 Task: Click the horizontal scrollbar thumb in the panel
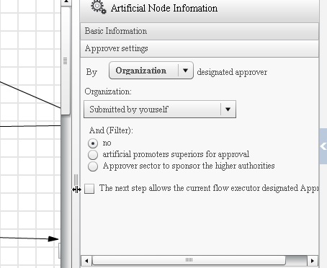pyautogui.click(x=189, y=260)
